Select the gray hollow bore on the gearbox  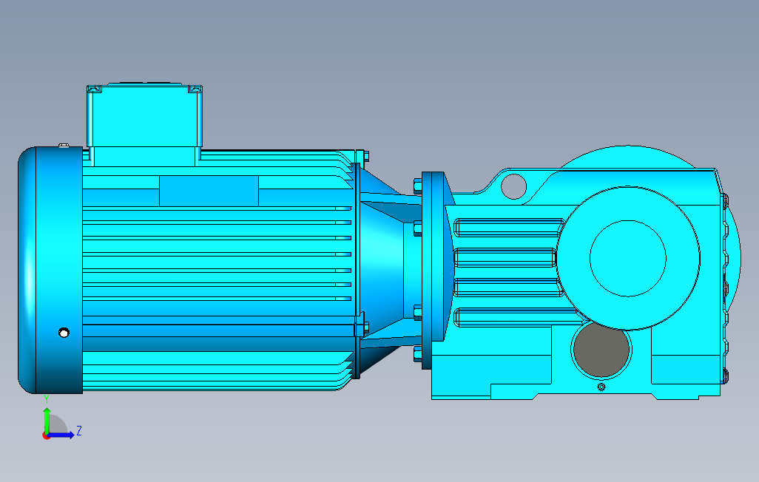pyautogui.click(x=601, y=350)
